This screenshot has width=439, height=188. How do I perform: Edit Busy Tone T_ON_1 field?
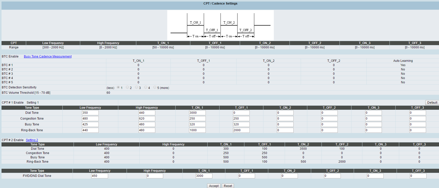[197, 124]
